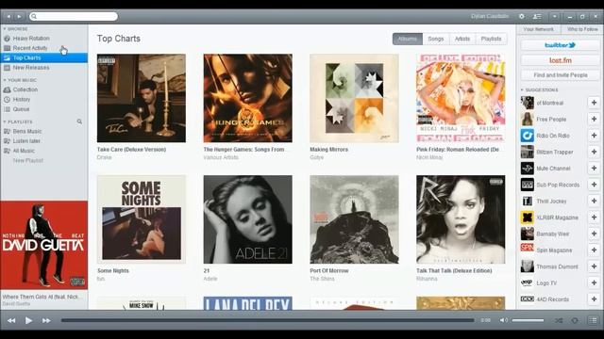604x339 pixels.
Task: Open Heavy Rotation in the sidebar
Action: point(31,39)
